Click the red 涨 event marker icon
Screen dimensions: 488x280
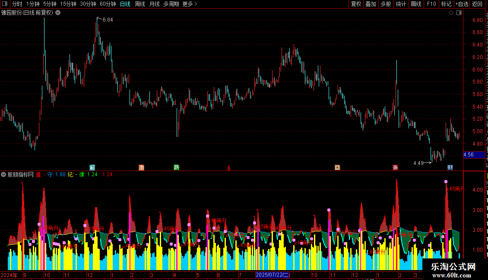(x=395, y=168)
